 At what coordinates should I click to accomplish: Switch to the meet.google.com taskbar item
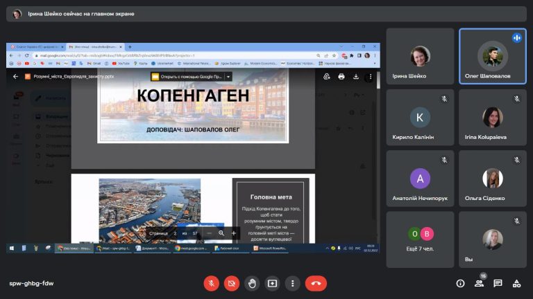click(192, 248)
